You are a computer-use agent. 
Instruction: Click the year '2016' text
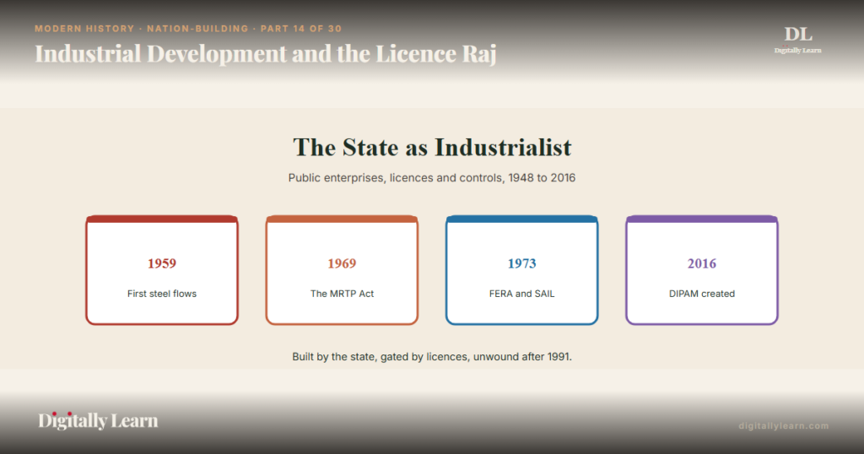(701, 263)
